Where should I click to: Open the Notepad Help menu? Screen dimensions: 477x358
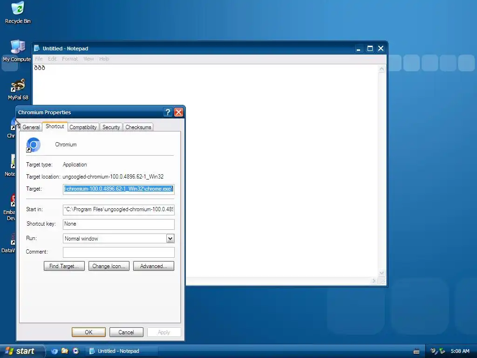(104, 59)
